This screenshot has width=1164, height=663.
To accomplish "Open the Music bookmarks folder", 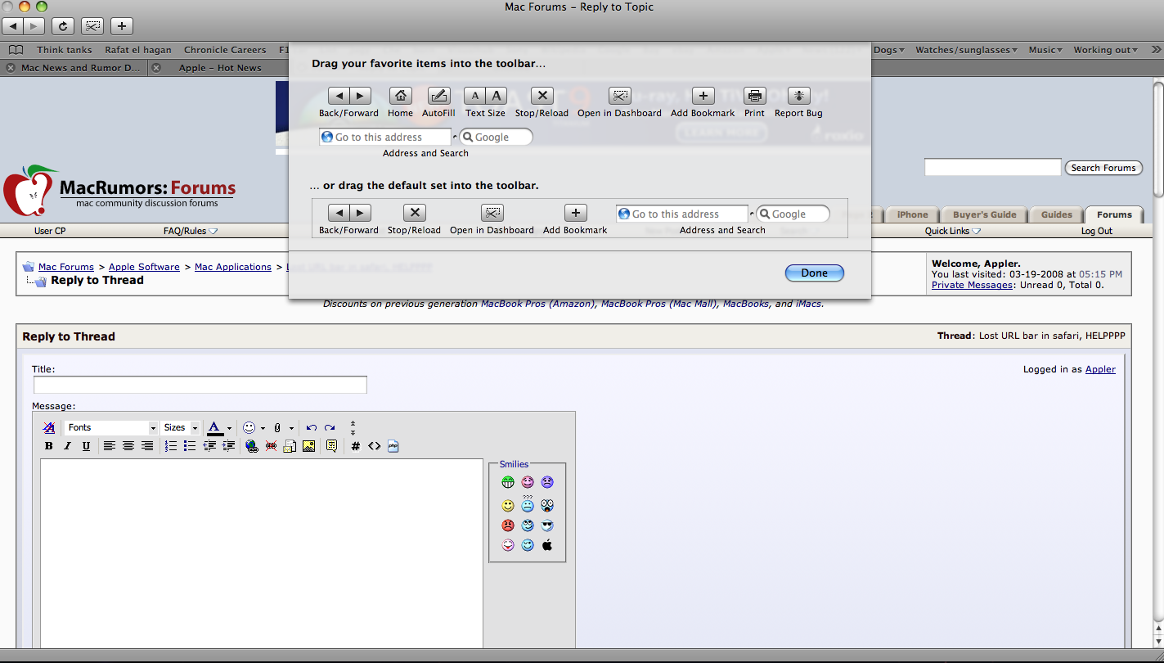I will pyautogui.click(x=1045, y=50).
